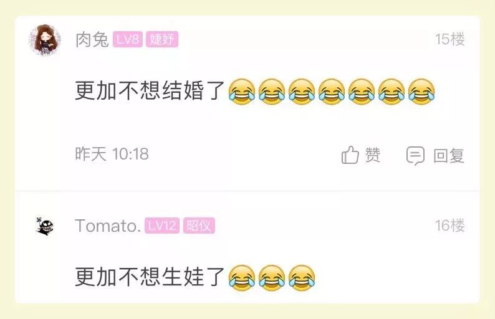
Task: Click the LV8 level badge
Action: (128, 39)
